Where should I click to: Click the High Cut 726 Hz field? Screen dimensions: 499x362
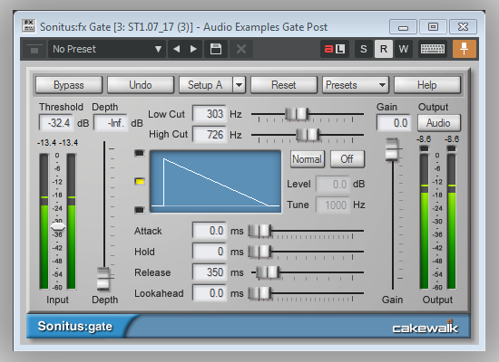[x=210, y=135]
